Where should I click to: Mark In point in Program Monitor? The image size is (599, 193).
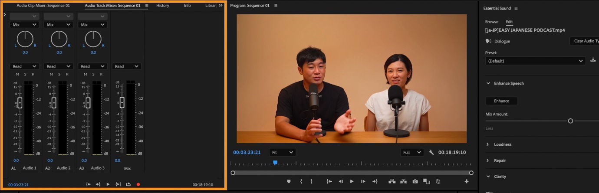(x=301, y=181)
